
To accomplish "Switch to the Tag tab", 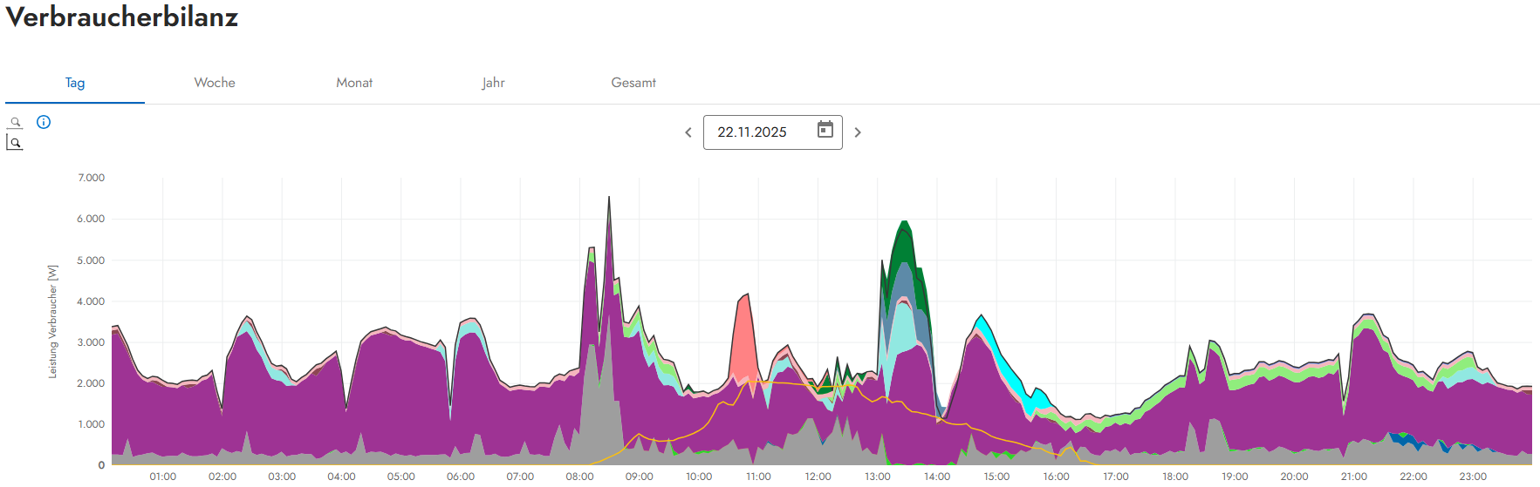I will [x=75, y=83].
